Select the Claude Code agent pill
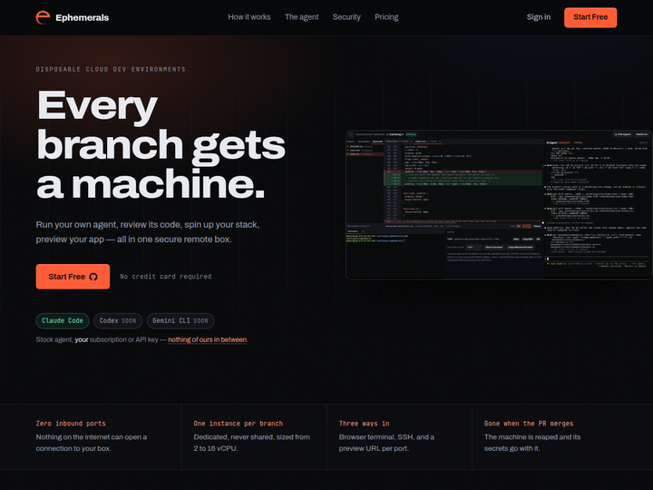This screenshot has width=653, height=490. coord(63,321)
